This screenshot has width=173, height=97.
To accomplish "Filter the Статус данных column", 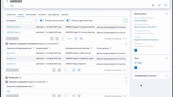I will (x=111, y=48).
